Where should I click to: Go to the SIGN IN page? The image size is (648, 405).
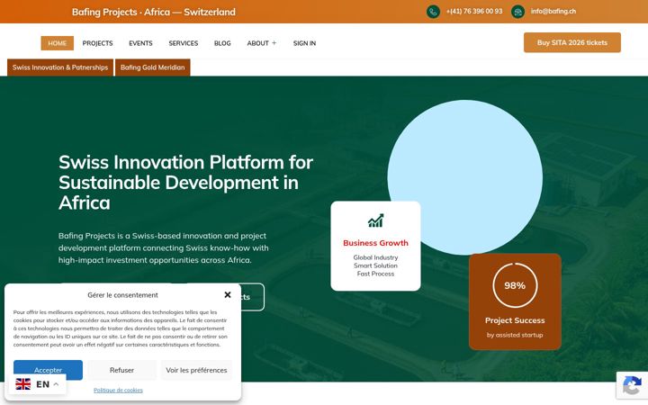[304, 43]
